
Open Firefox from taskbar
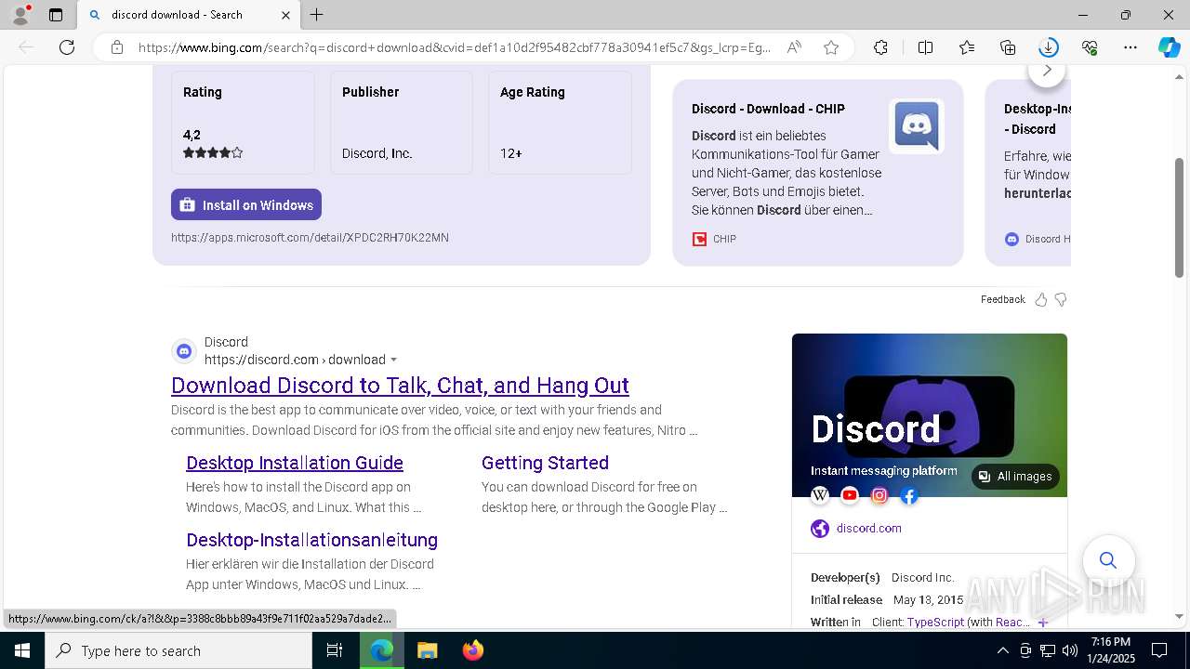click(x=472, y=650)
